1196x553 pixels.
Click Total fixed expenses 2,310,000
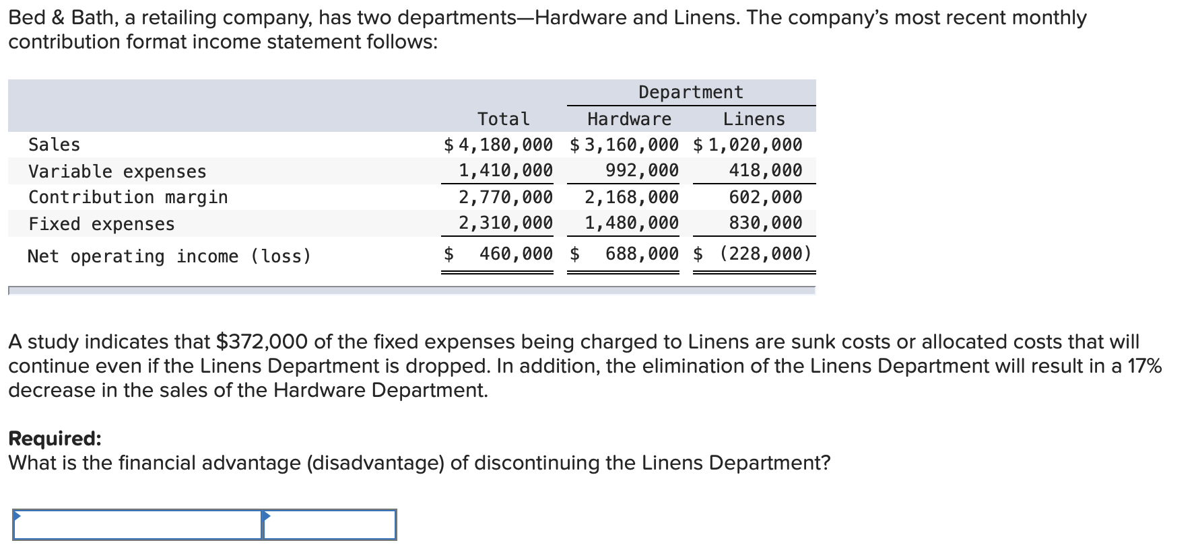[x=506, y=223]
